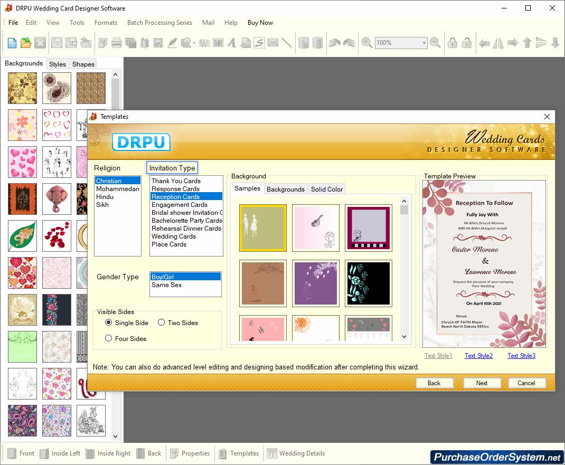Apply Text Style3 link
The width and height of the screenshot is (565, 465).
pyautogui.click(x=521, y=356)
